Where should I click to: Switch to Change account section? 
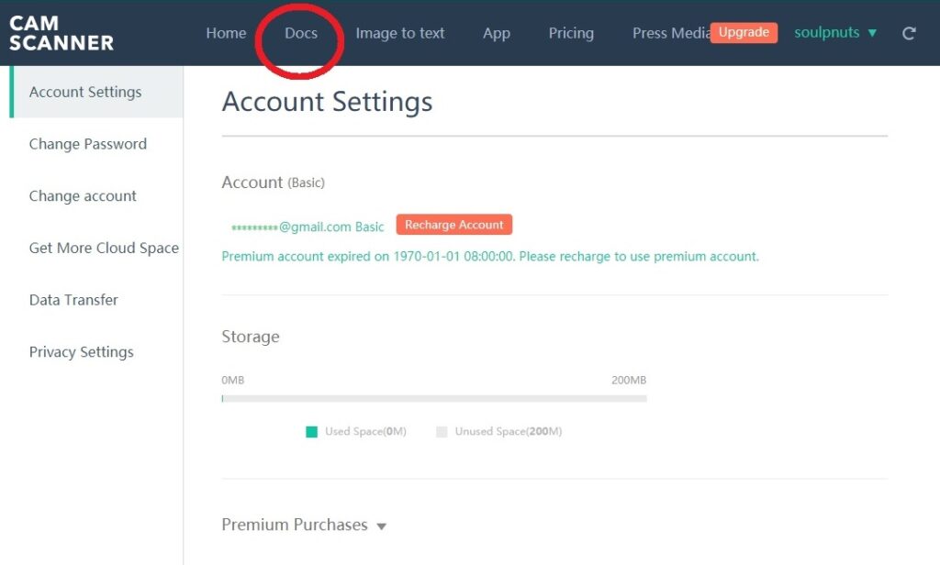(x=83, y=196)
